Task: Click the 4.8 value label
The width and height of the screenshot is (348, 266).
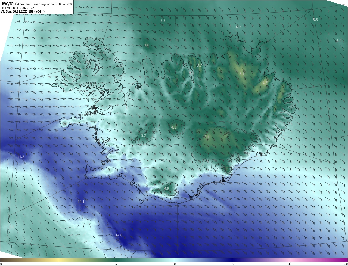Action: (167, 189)
